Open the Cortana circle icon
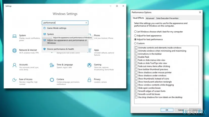This screenshot has height=117, width=209. [x=52, y=80]
